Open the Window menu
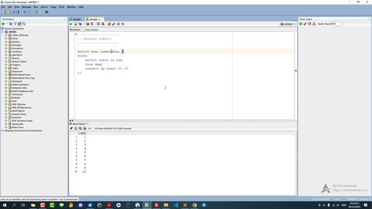The width and height of the screenshot is (372, 209). [x=71, y=7]
